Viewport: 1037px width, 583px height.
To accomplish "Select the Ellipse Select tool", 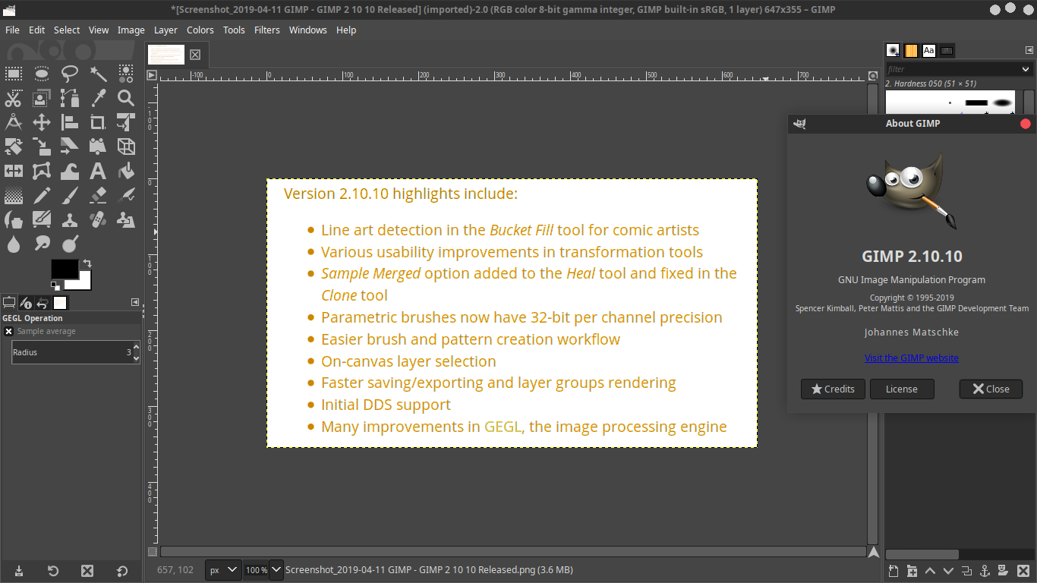I will pos(42,74).
